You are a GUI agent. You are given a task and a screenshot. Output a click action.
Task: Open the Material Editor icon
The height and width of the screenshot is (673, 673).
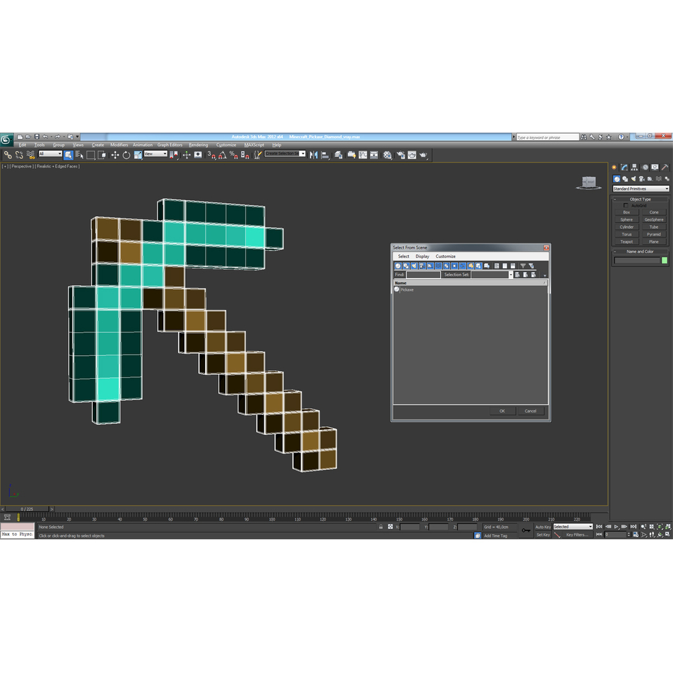point(388,155)
